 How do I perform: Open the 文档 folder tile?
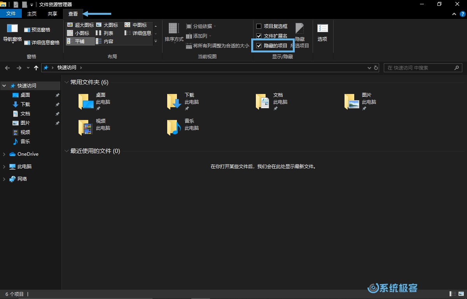pyautogui.click(x=272, y=102)
